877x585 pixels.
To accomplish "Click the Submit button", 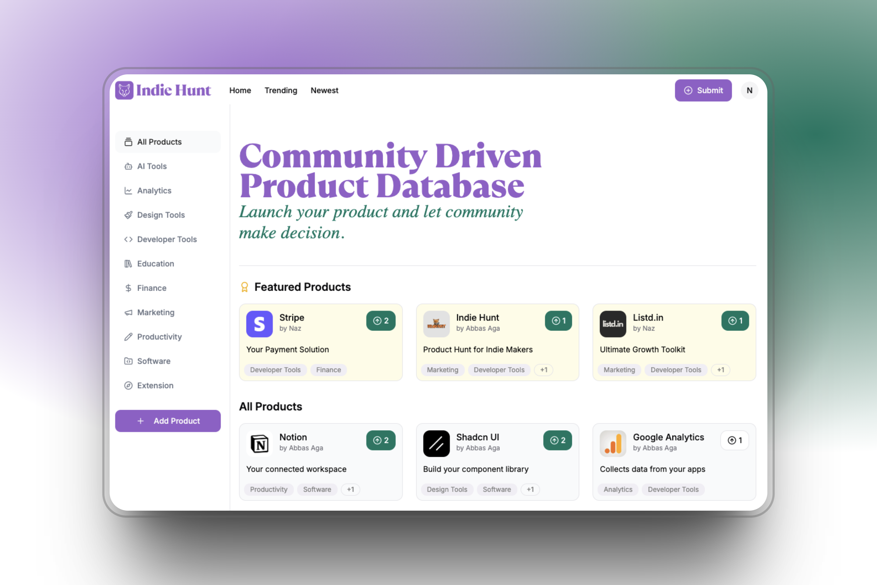I will pos(703,90).
